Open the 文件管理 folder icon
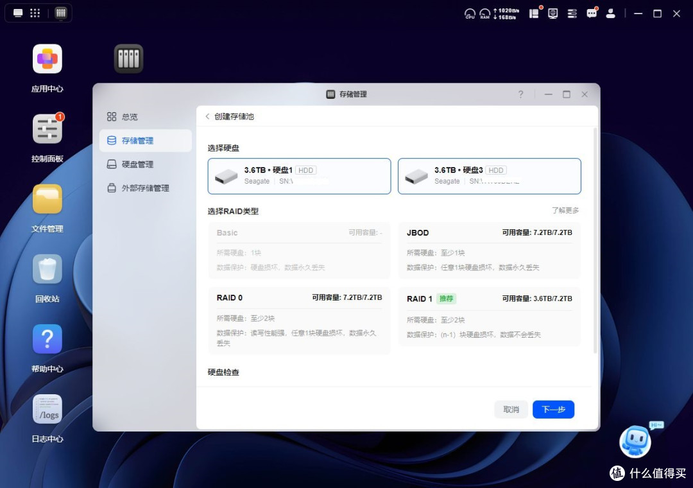The width and height of the screenshot is (693, 488). pyautogui.click(x=47, y=198)
